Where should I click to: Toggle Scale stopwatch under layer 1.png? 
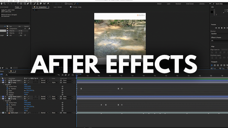pyautogui.click(x=7, y=90)
